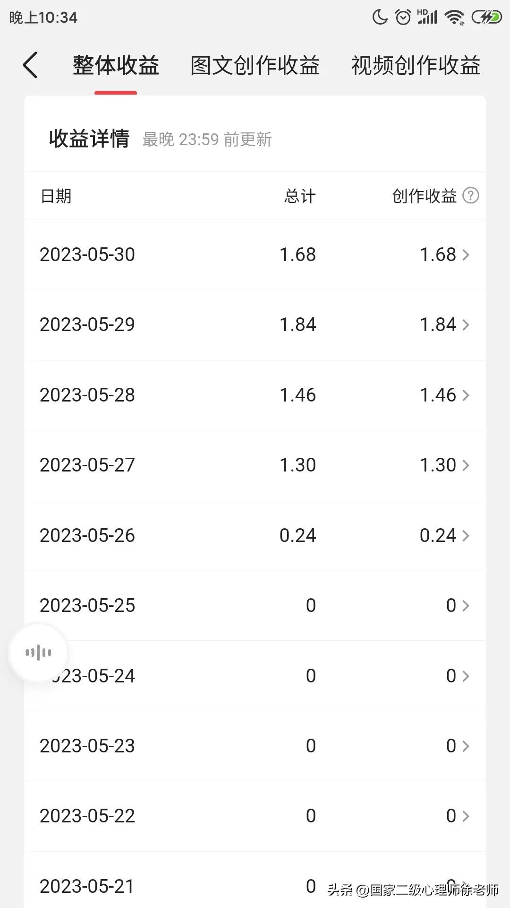
Task: Tap the HD signal strength icon
Action: (427, 17)
